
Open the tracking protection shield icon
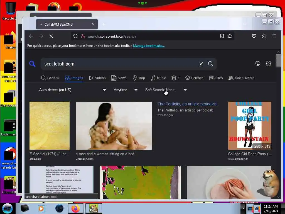pos(75,36)
